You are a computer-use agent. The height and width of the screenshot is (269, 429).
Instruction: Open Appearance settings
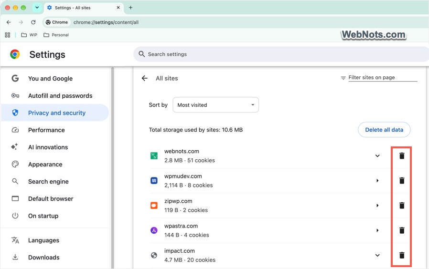point(45,165)
